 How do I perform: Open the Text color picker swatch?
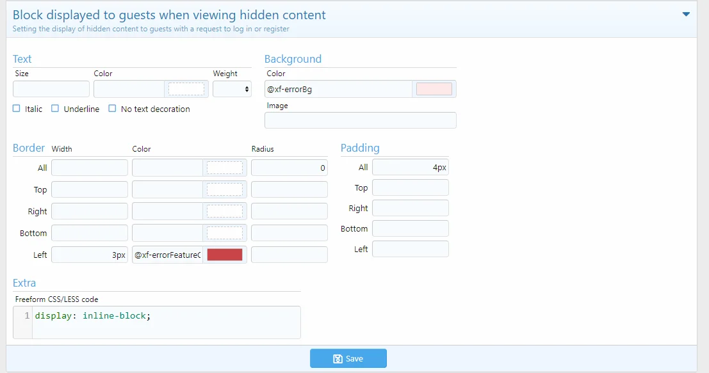(186, 88)
